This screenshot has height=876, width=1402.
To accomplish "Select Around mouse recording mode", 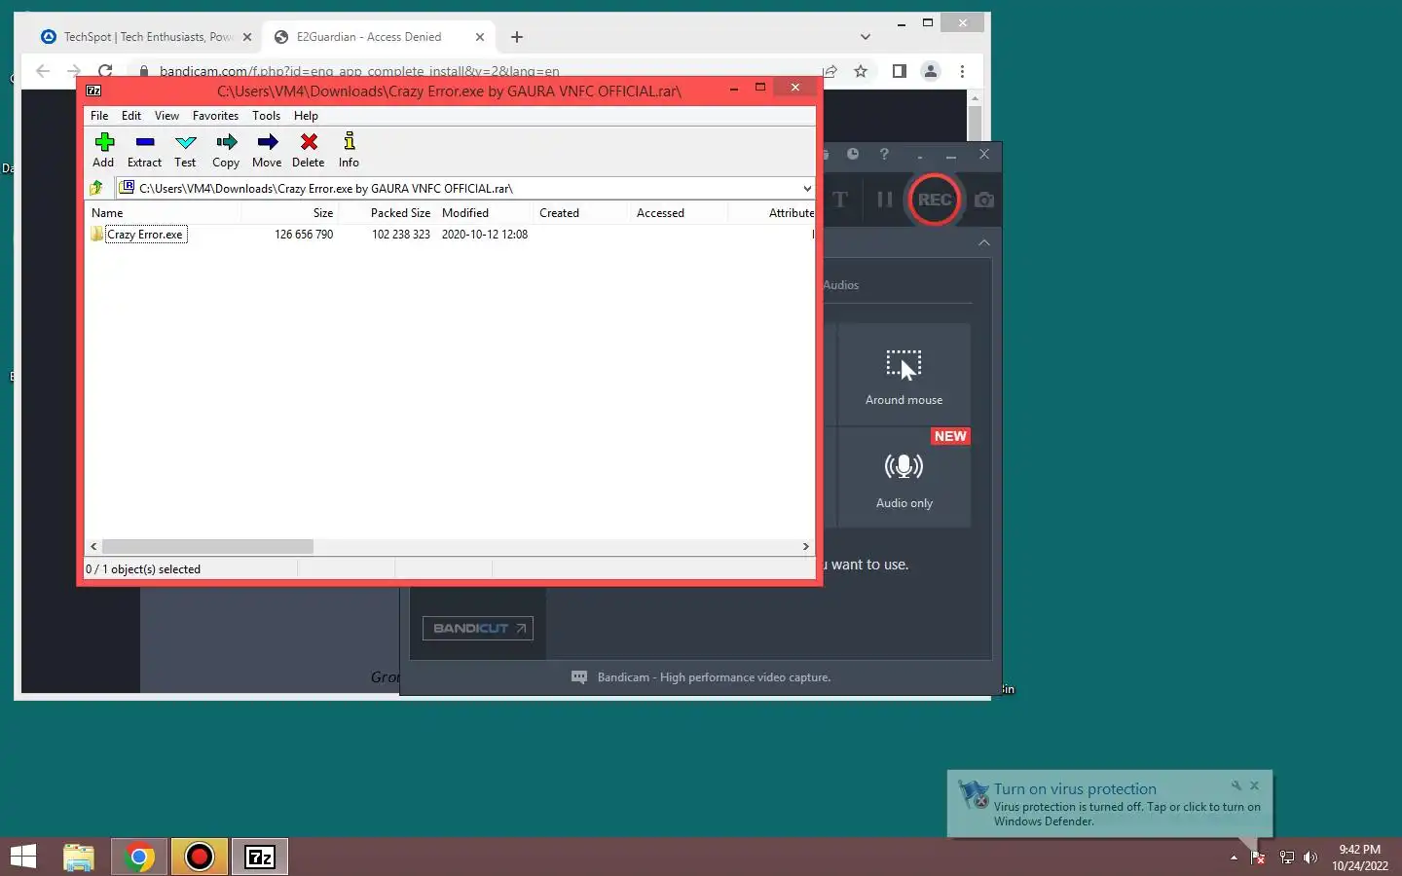I will [x=904, y=375].
